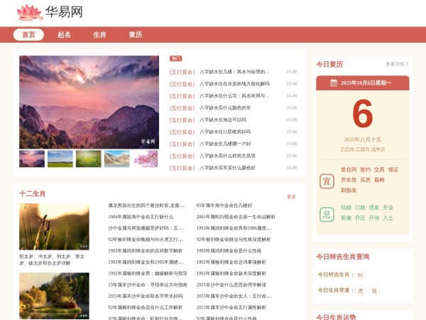Click 今日特吉生肖查询 section heading
This screenshot has height=320, width=426.
(343, 257)
